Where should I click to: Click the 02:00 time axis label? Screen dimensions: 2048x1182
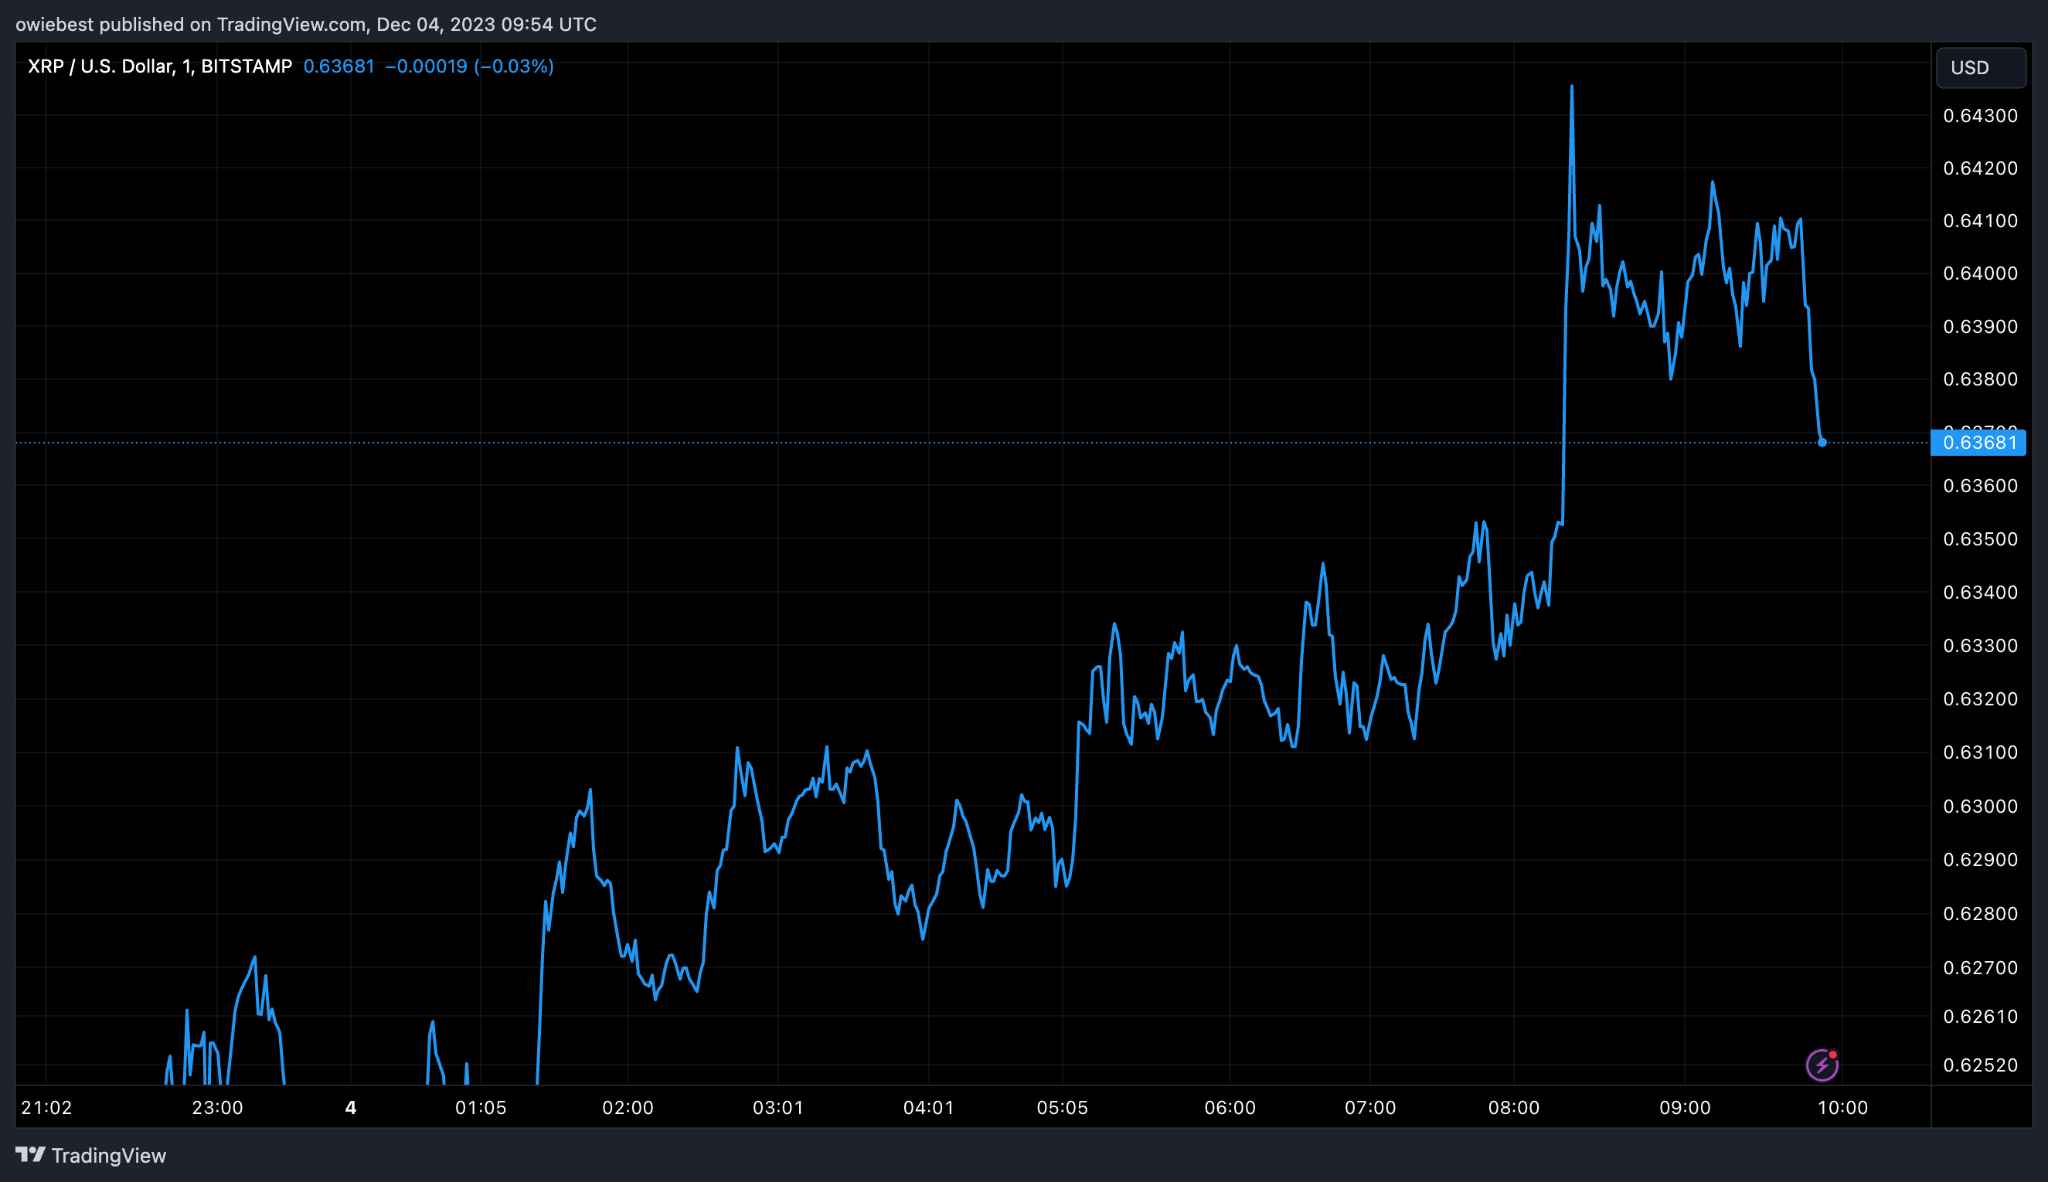click(x=627, y=1108)
